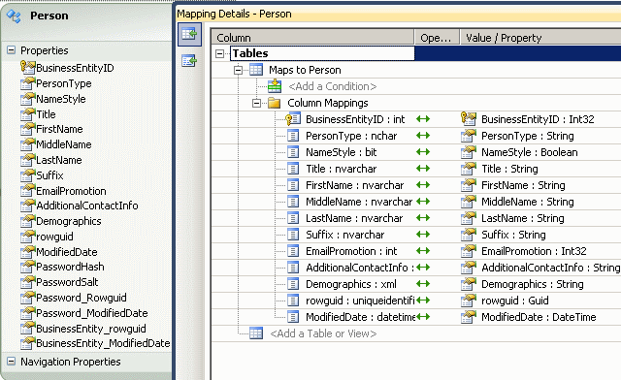
Task: Click the Person entity icon in header
Action: coord(15,16)
